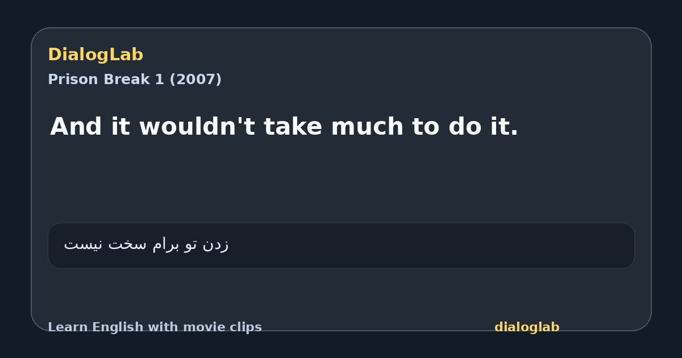Viewport: 682px width, 358px height.
Task: Open the Prison Break 1 (2007) title
Action: pos(135,80)
